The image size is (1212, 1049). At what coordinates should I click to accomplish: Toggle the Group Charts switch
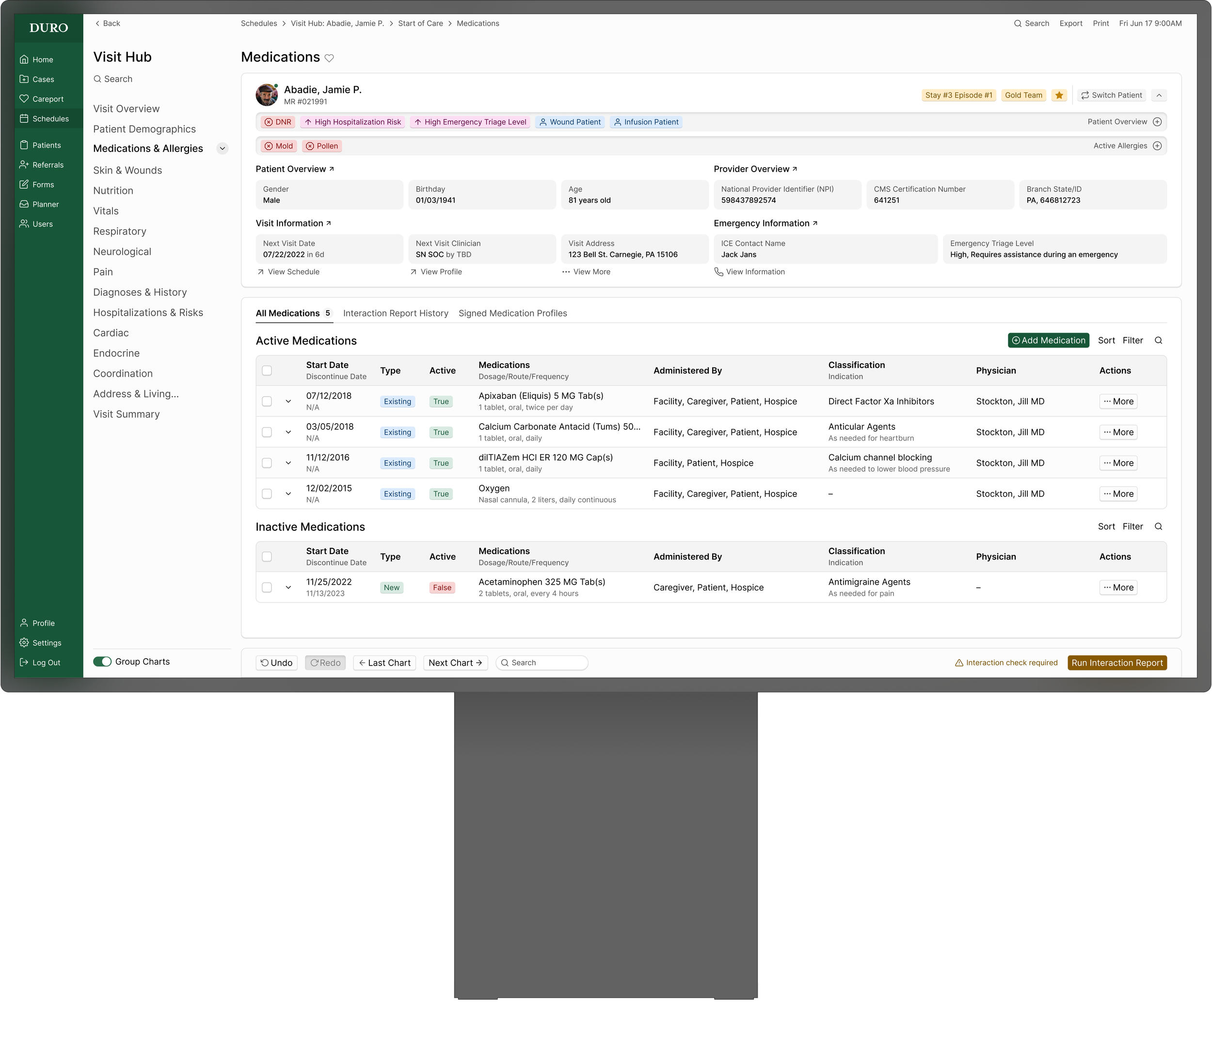tap(102, 662)
